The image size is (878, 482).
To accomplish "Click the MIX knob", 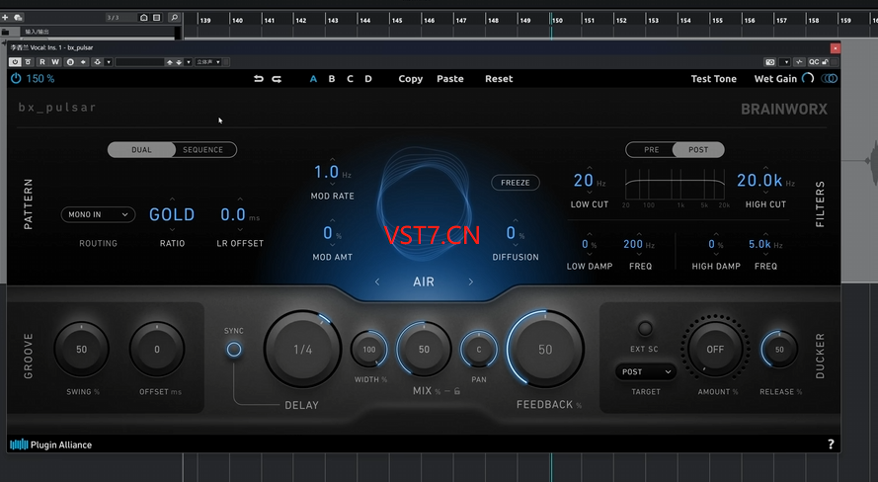I will point(424,350).
